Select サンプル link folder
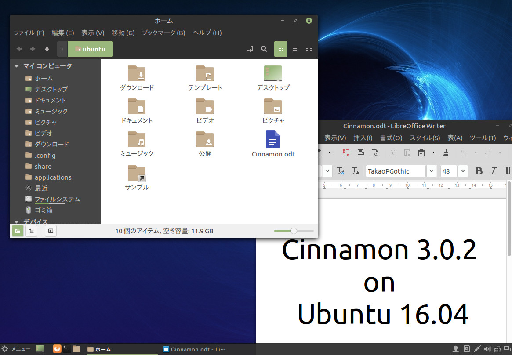This screenshot has height=355, width=512. pos(137,173)
